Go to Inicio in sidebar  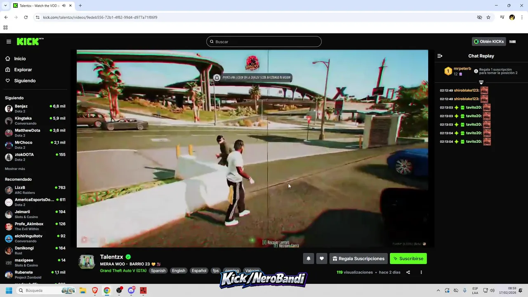tap(20, 59)
